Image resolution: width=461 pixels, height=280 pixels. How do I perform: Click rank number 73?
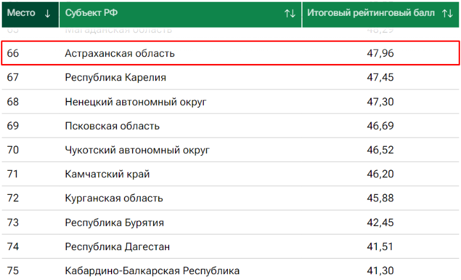coord(13,222)
